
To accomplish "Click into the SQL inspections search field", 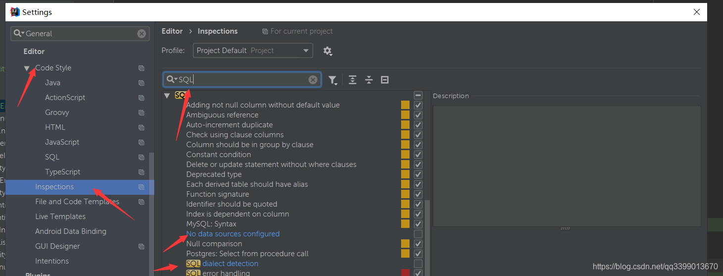I will pyautogui.click(x=243, y=80).
